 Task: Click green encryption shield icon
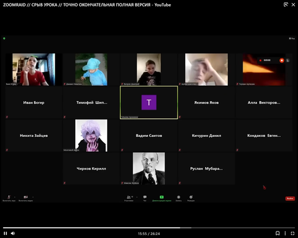[x=4, y=38]
